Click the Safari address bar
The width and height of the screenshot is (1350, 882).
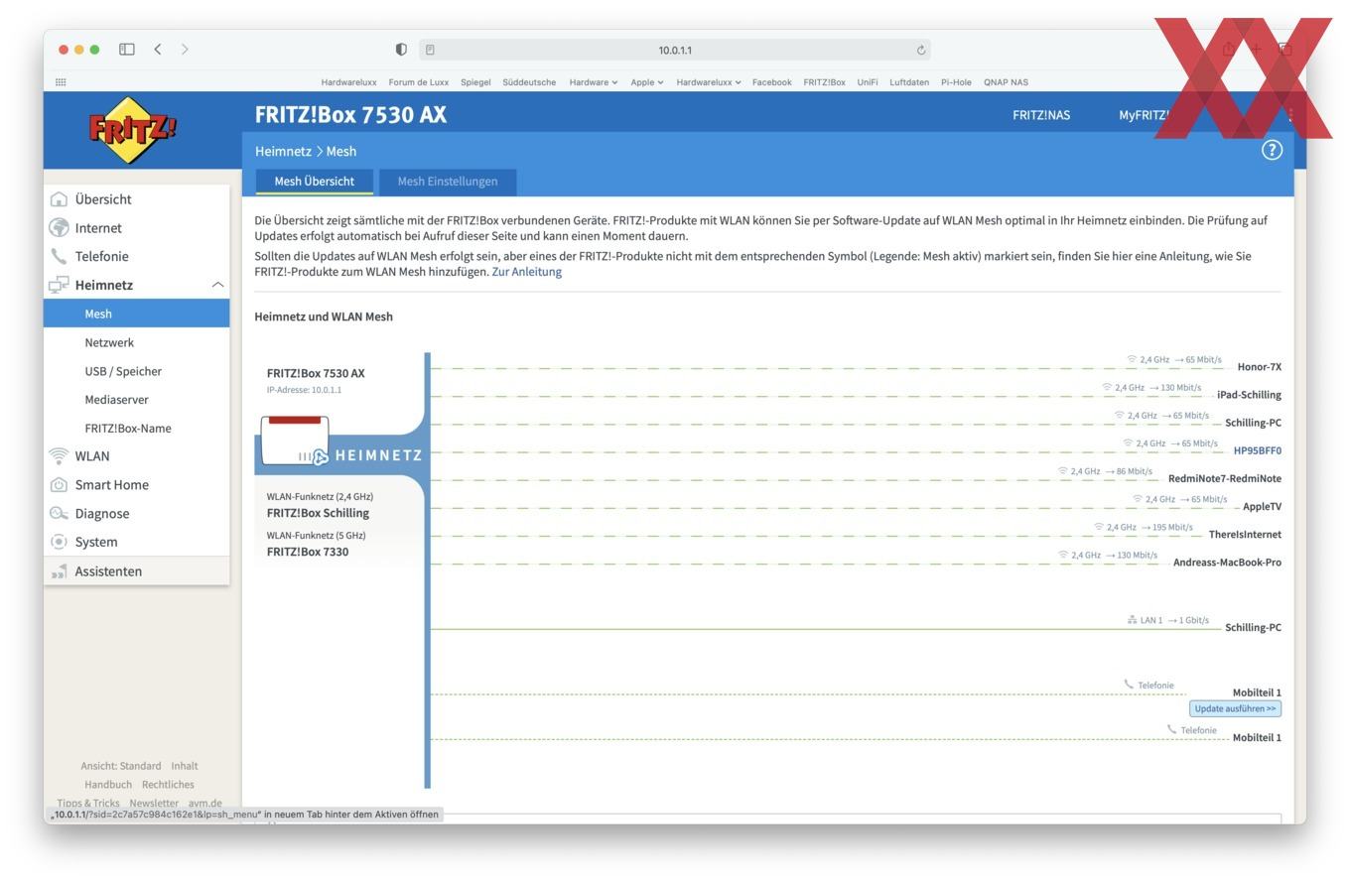(x=675, y=50)
